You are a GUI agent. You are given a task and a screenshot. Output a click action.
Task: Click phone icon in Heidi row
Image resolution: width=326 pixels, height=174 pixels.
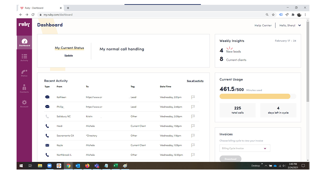click(47, 126)
